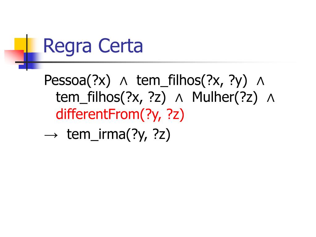Click the tem_filhos(?x, ?y) predicate
Image resolution: width=316 pixels, height=237 pixels.
pyautogui.click(x=192, y=81)
